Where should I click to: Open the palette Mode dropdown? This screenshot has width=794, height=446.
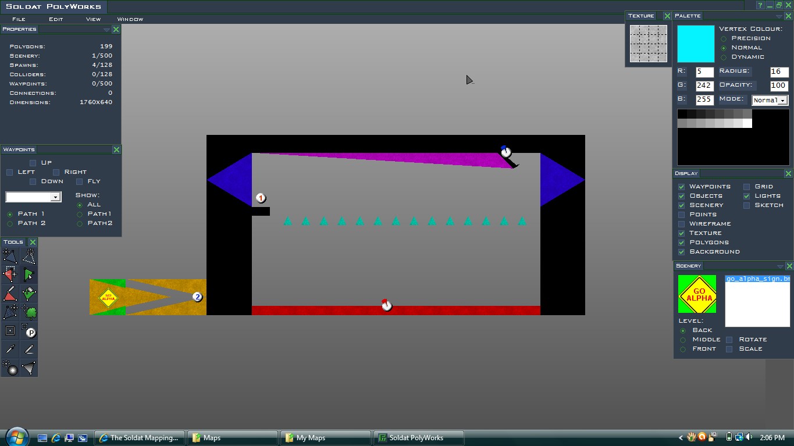[x=782, y=100]
